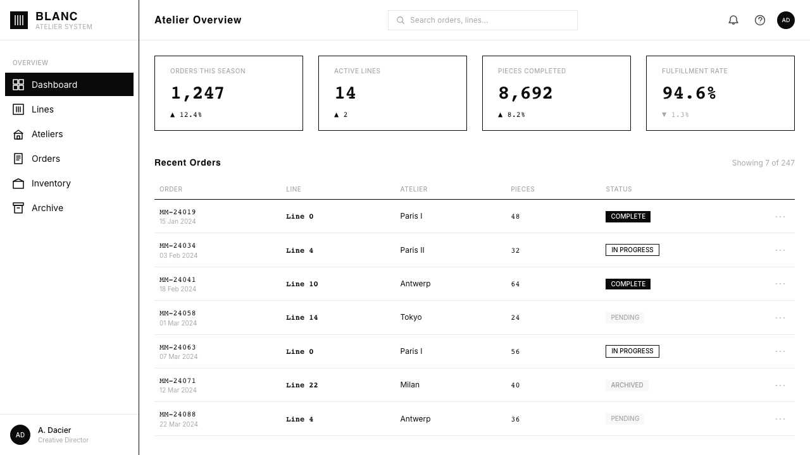Click the BLANC barcode logo icon
810x455 pixels.
click(x=19, y=20)
